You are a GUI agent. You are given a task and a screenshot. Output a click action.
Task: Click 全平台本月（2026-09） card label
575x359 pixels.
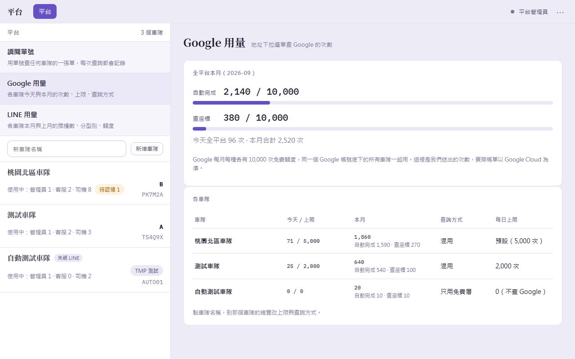point(224,73)
